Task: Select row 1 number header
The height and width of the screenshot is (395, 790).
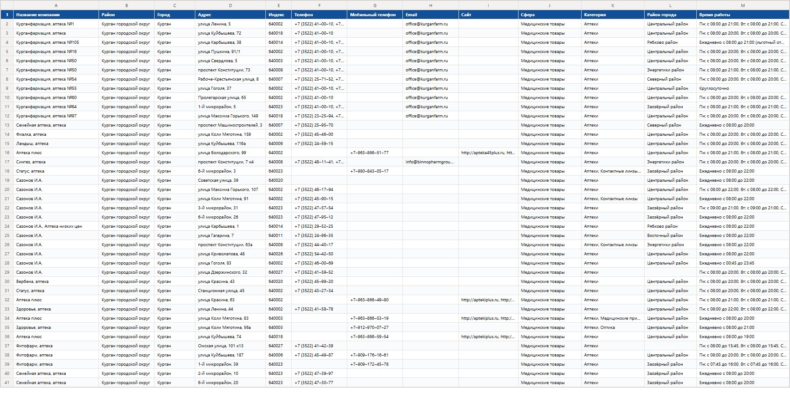Action: tap(7, 14)
